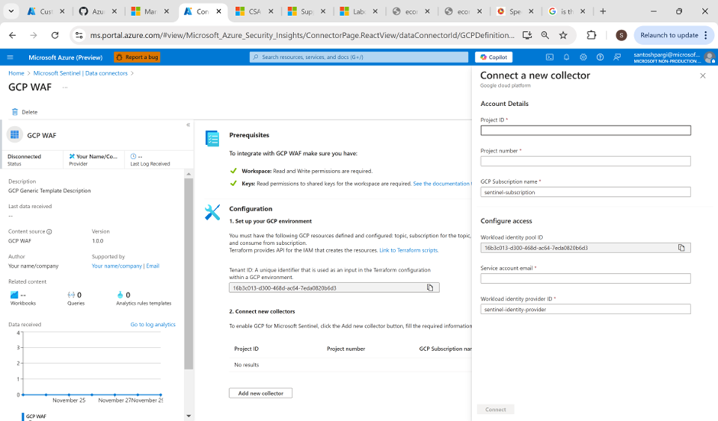Open the Azure portal hamburger menu
This screenshot has width=718, height=421.
pyautogui.click(x=10, y=57)
